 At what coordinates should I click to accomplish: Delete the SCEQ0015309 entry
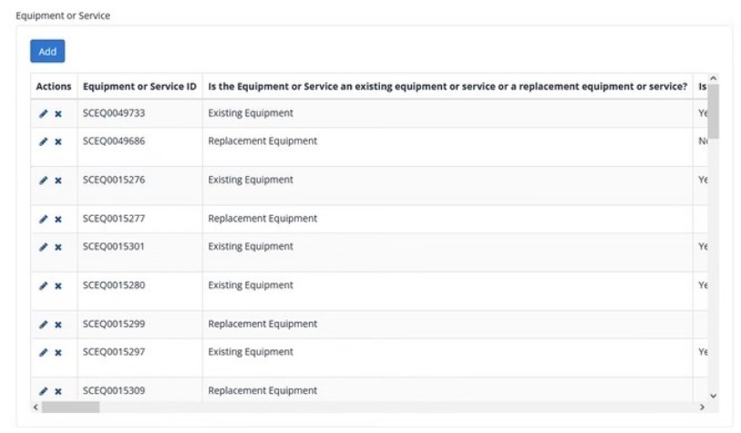tap(58, 391)
